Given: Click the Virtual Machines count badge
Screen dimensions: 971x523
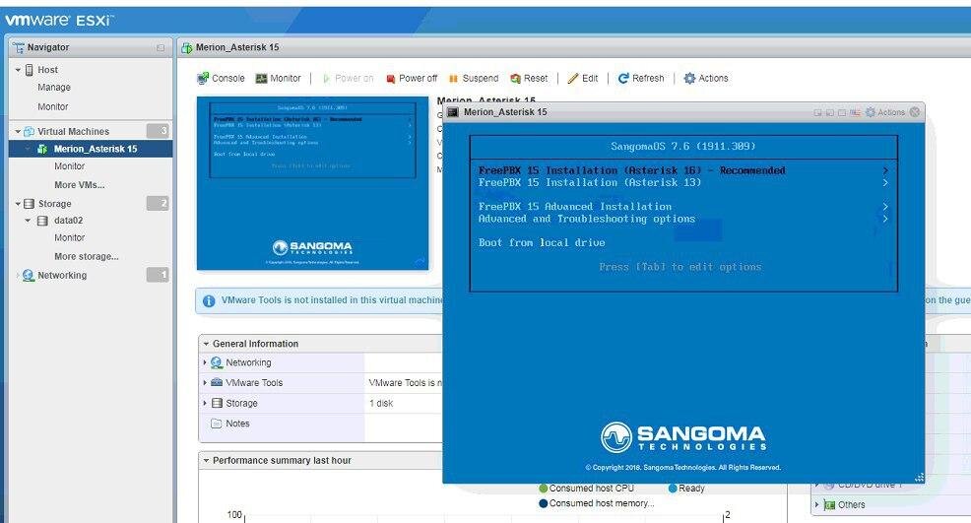Looking at the screenshot, I should (158, 131).
